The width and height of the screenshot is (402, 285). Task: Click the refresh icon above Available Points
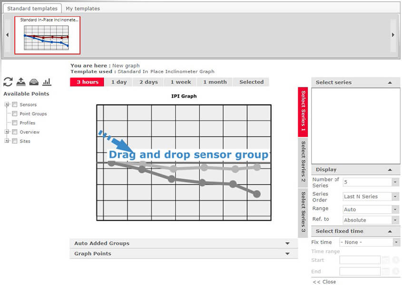pyautogui.click(x=8, y=82)
